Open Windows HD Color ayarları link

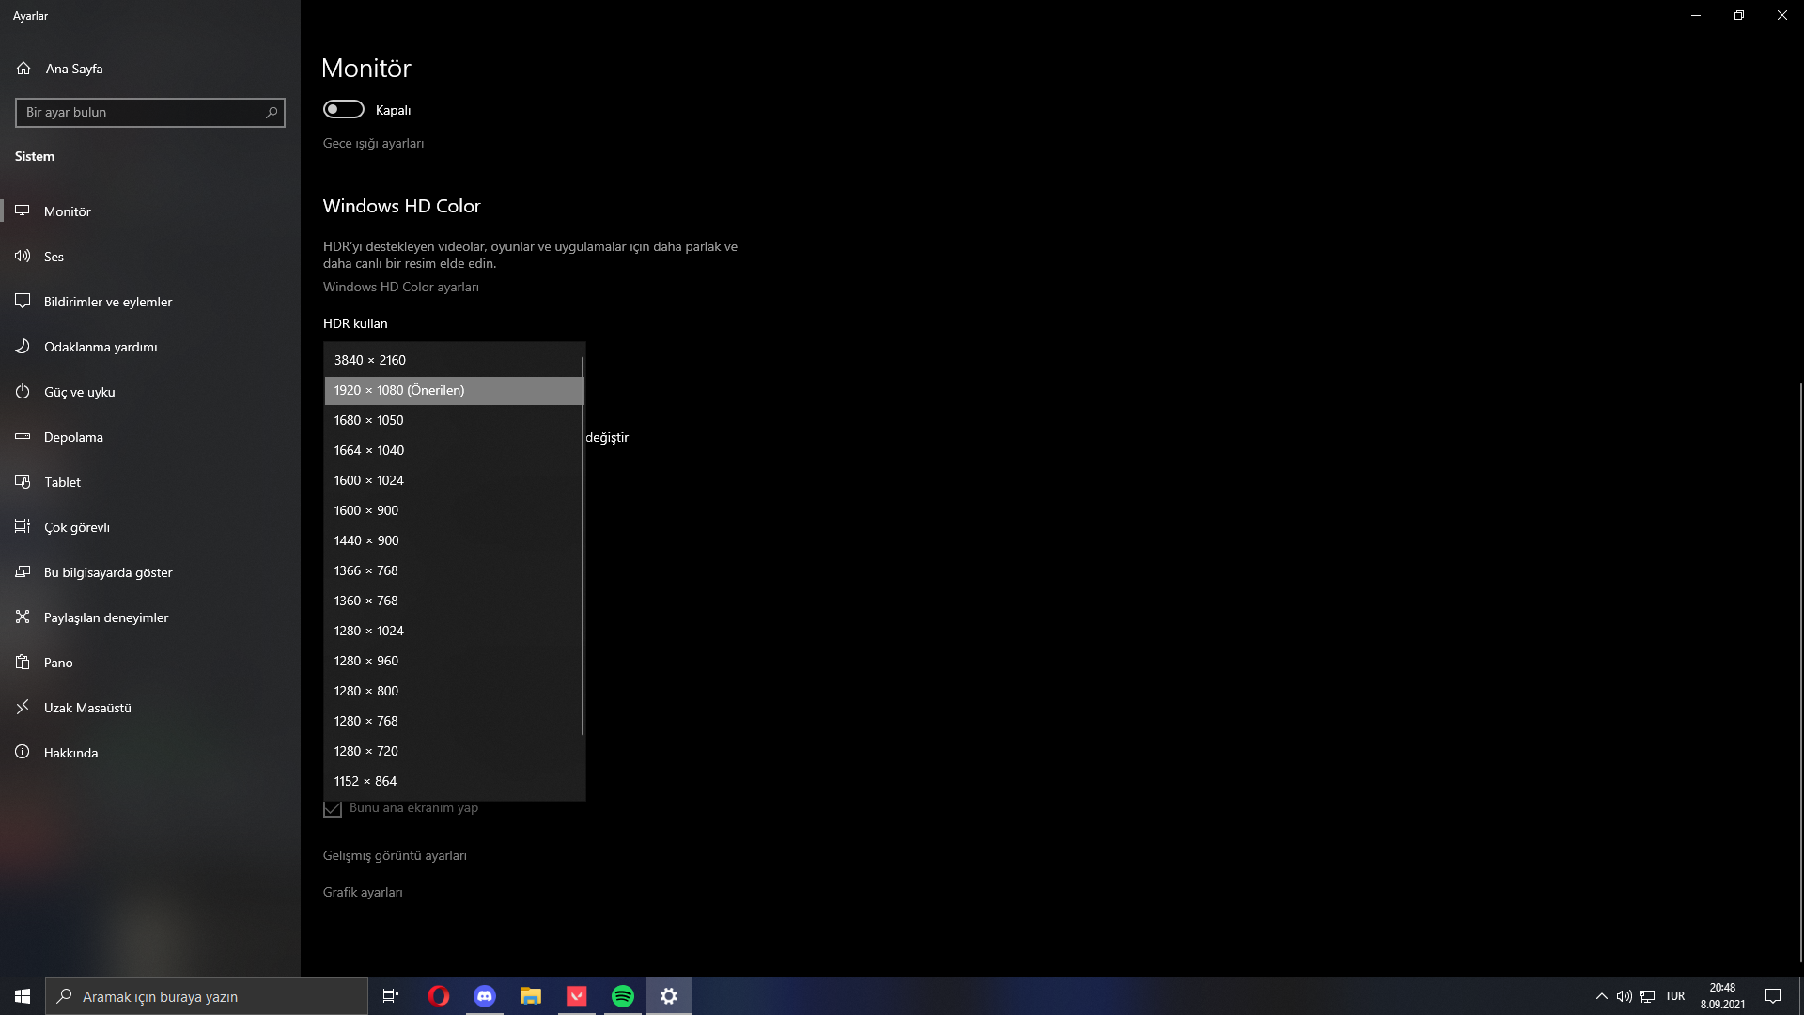tap(401, 287)
